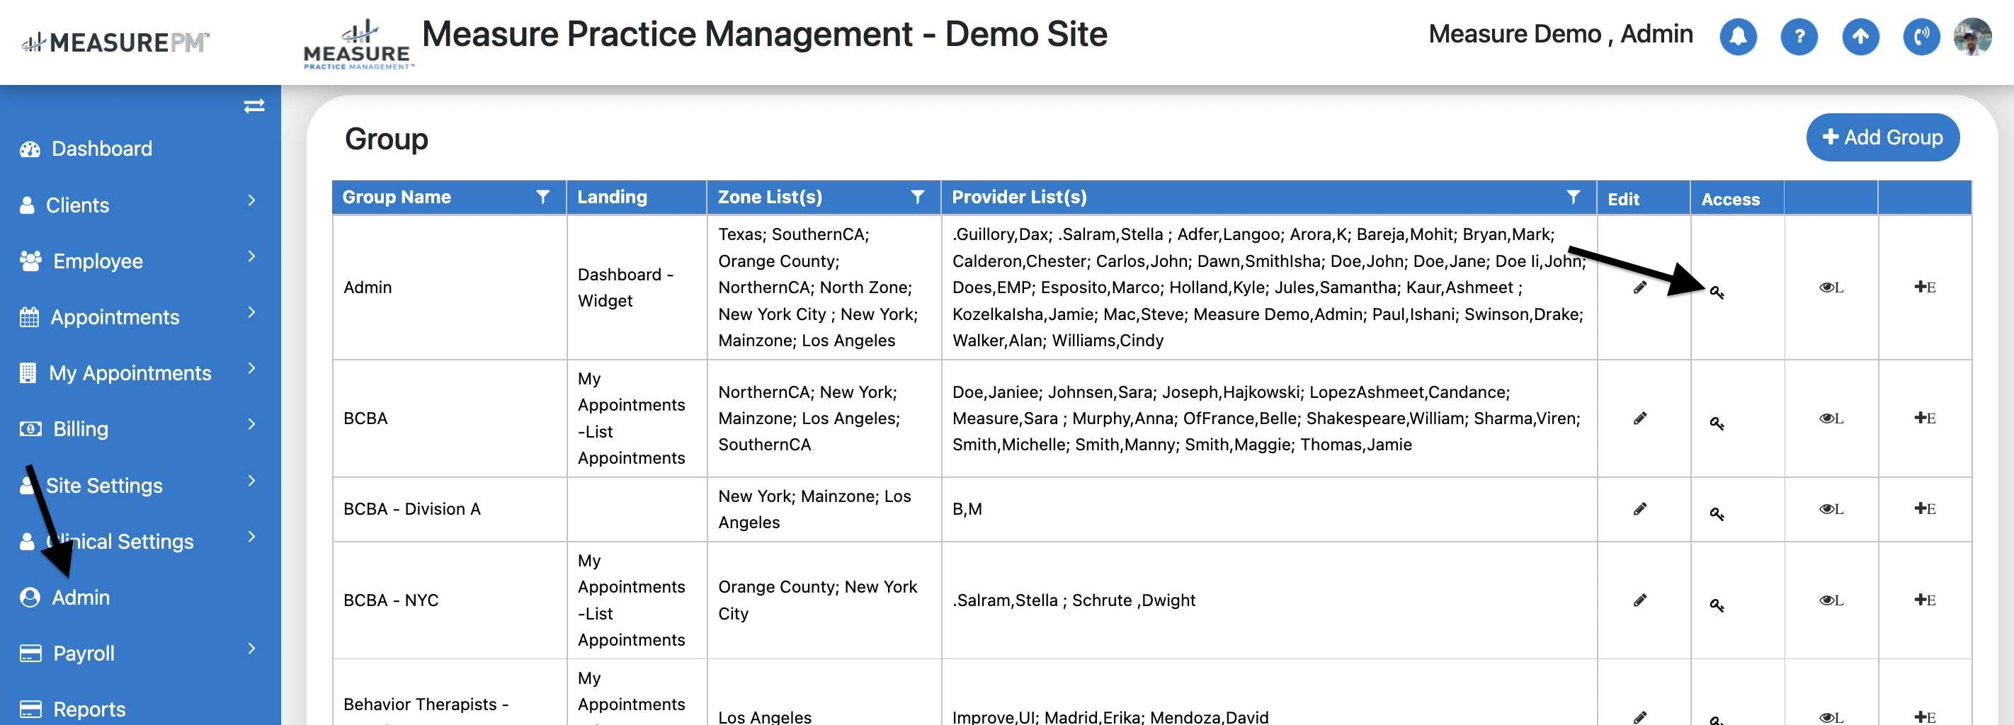Expand the My Appointments menu chevron
This screenshot has height=725, width=2014.
(x=252, y=369)
